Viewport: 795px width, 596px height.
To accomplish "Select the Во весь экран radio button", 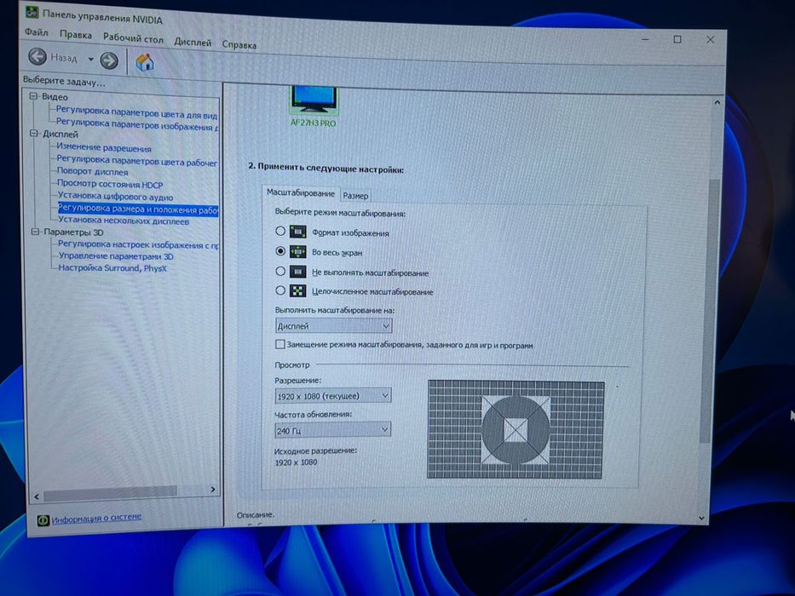I will click(279, 251).
